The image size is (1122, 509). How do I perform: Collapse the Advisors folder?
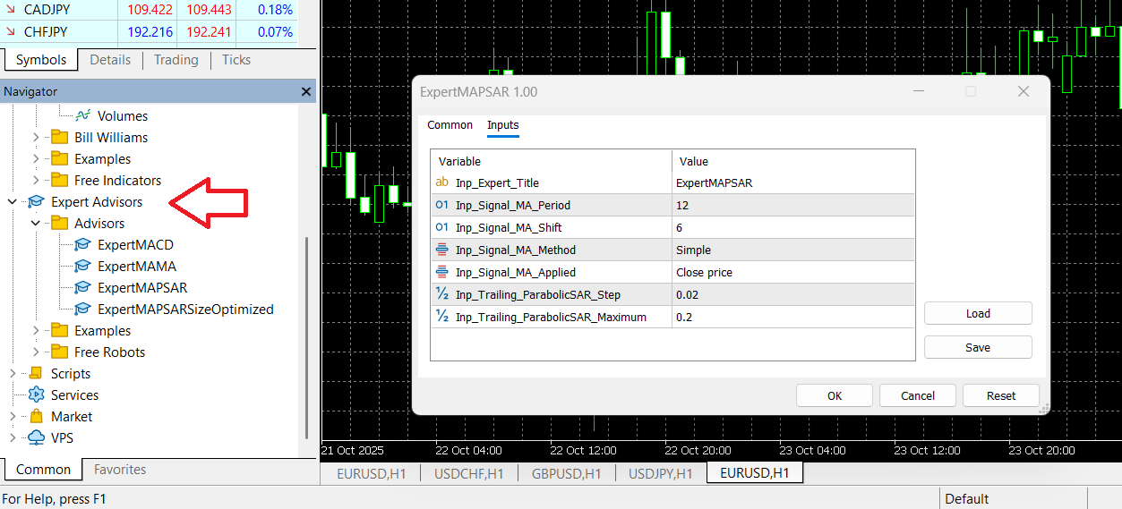[x=37, y=223]
